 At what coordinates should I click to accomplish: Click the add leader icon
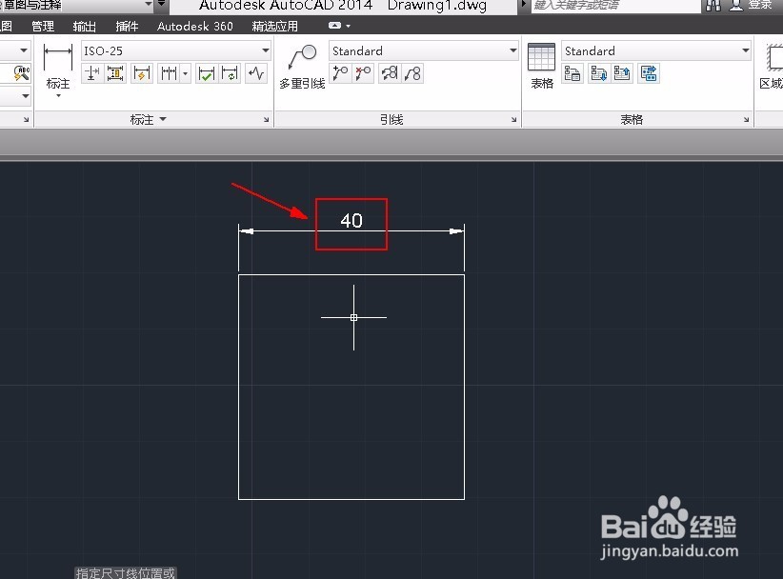tap(341, 74)
